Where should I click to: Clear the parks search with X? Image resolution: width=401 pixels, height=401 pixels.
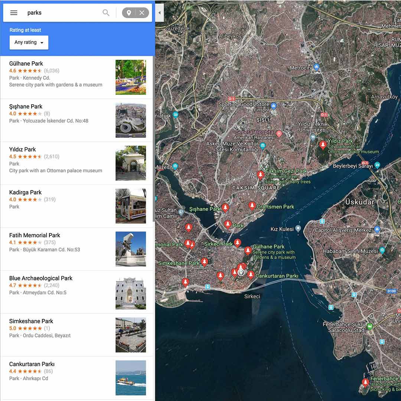click(142, 13)
